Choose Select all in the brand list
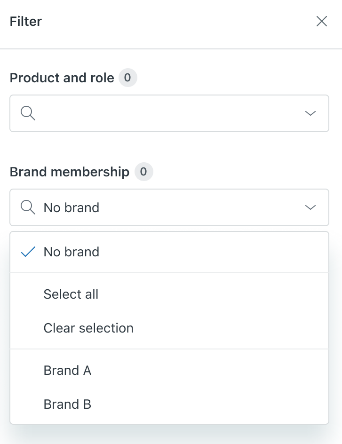Image resolution: width=342 pixels, height=444 pixels. click(x=71, y=294)
